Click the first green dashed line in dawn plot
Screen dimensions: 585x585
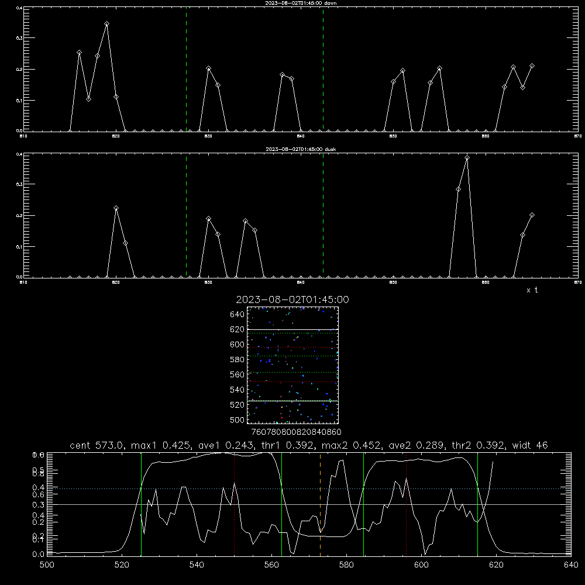point(186,70)
